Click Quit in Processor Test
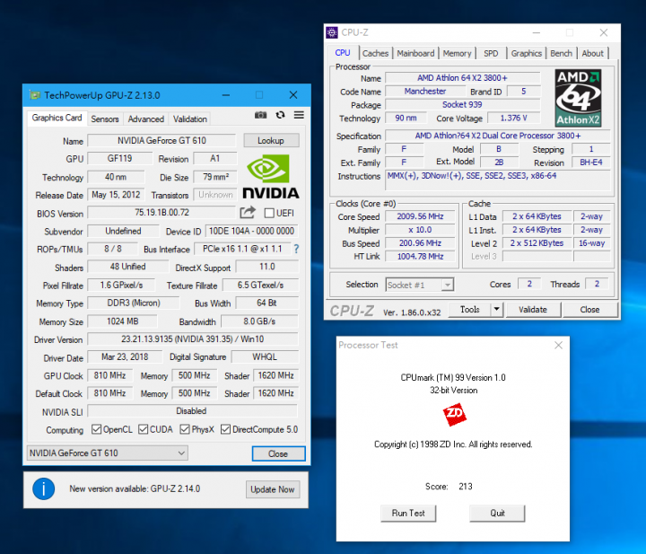Screen dimensions: 646x554 (497, 514)
